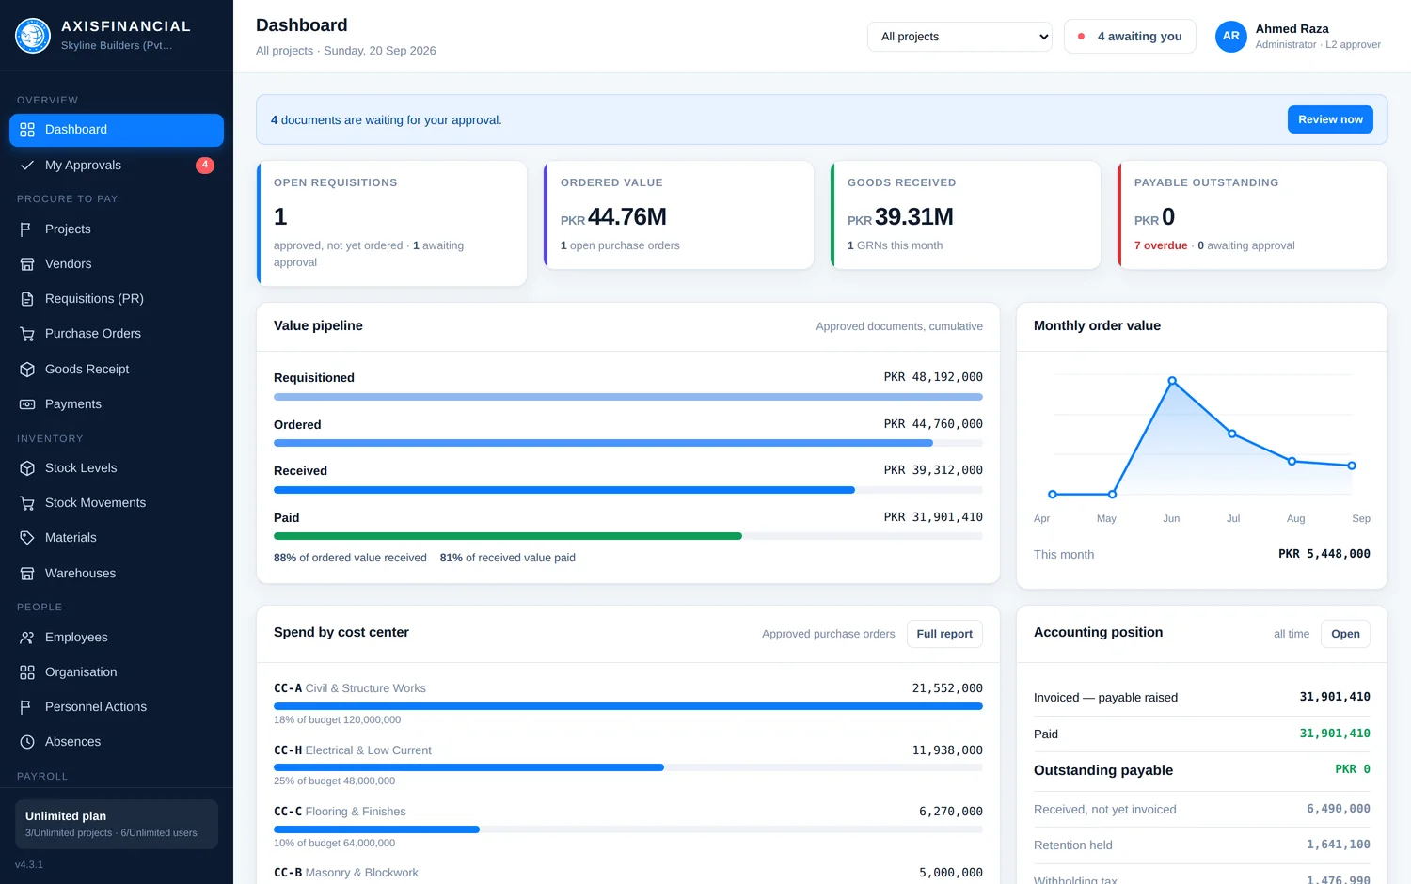The image size is (1411, 884).
Task: Click the Requisitioned pipeline progress bar
Action: 628,397
